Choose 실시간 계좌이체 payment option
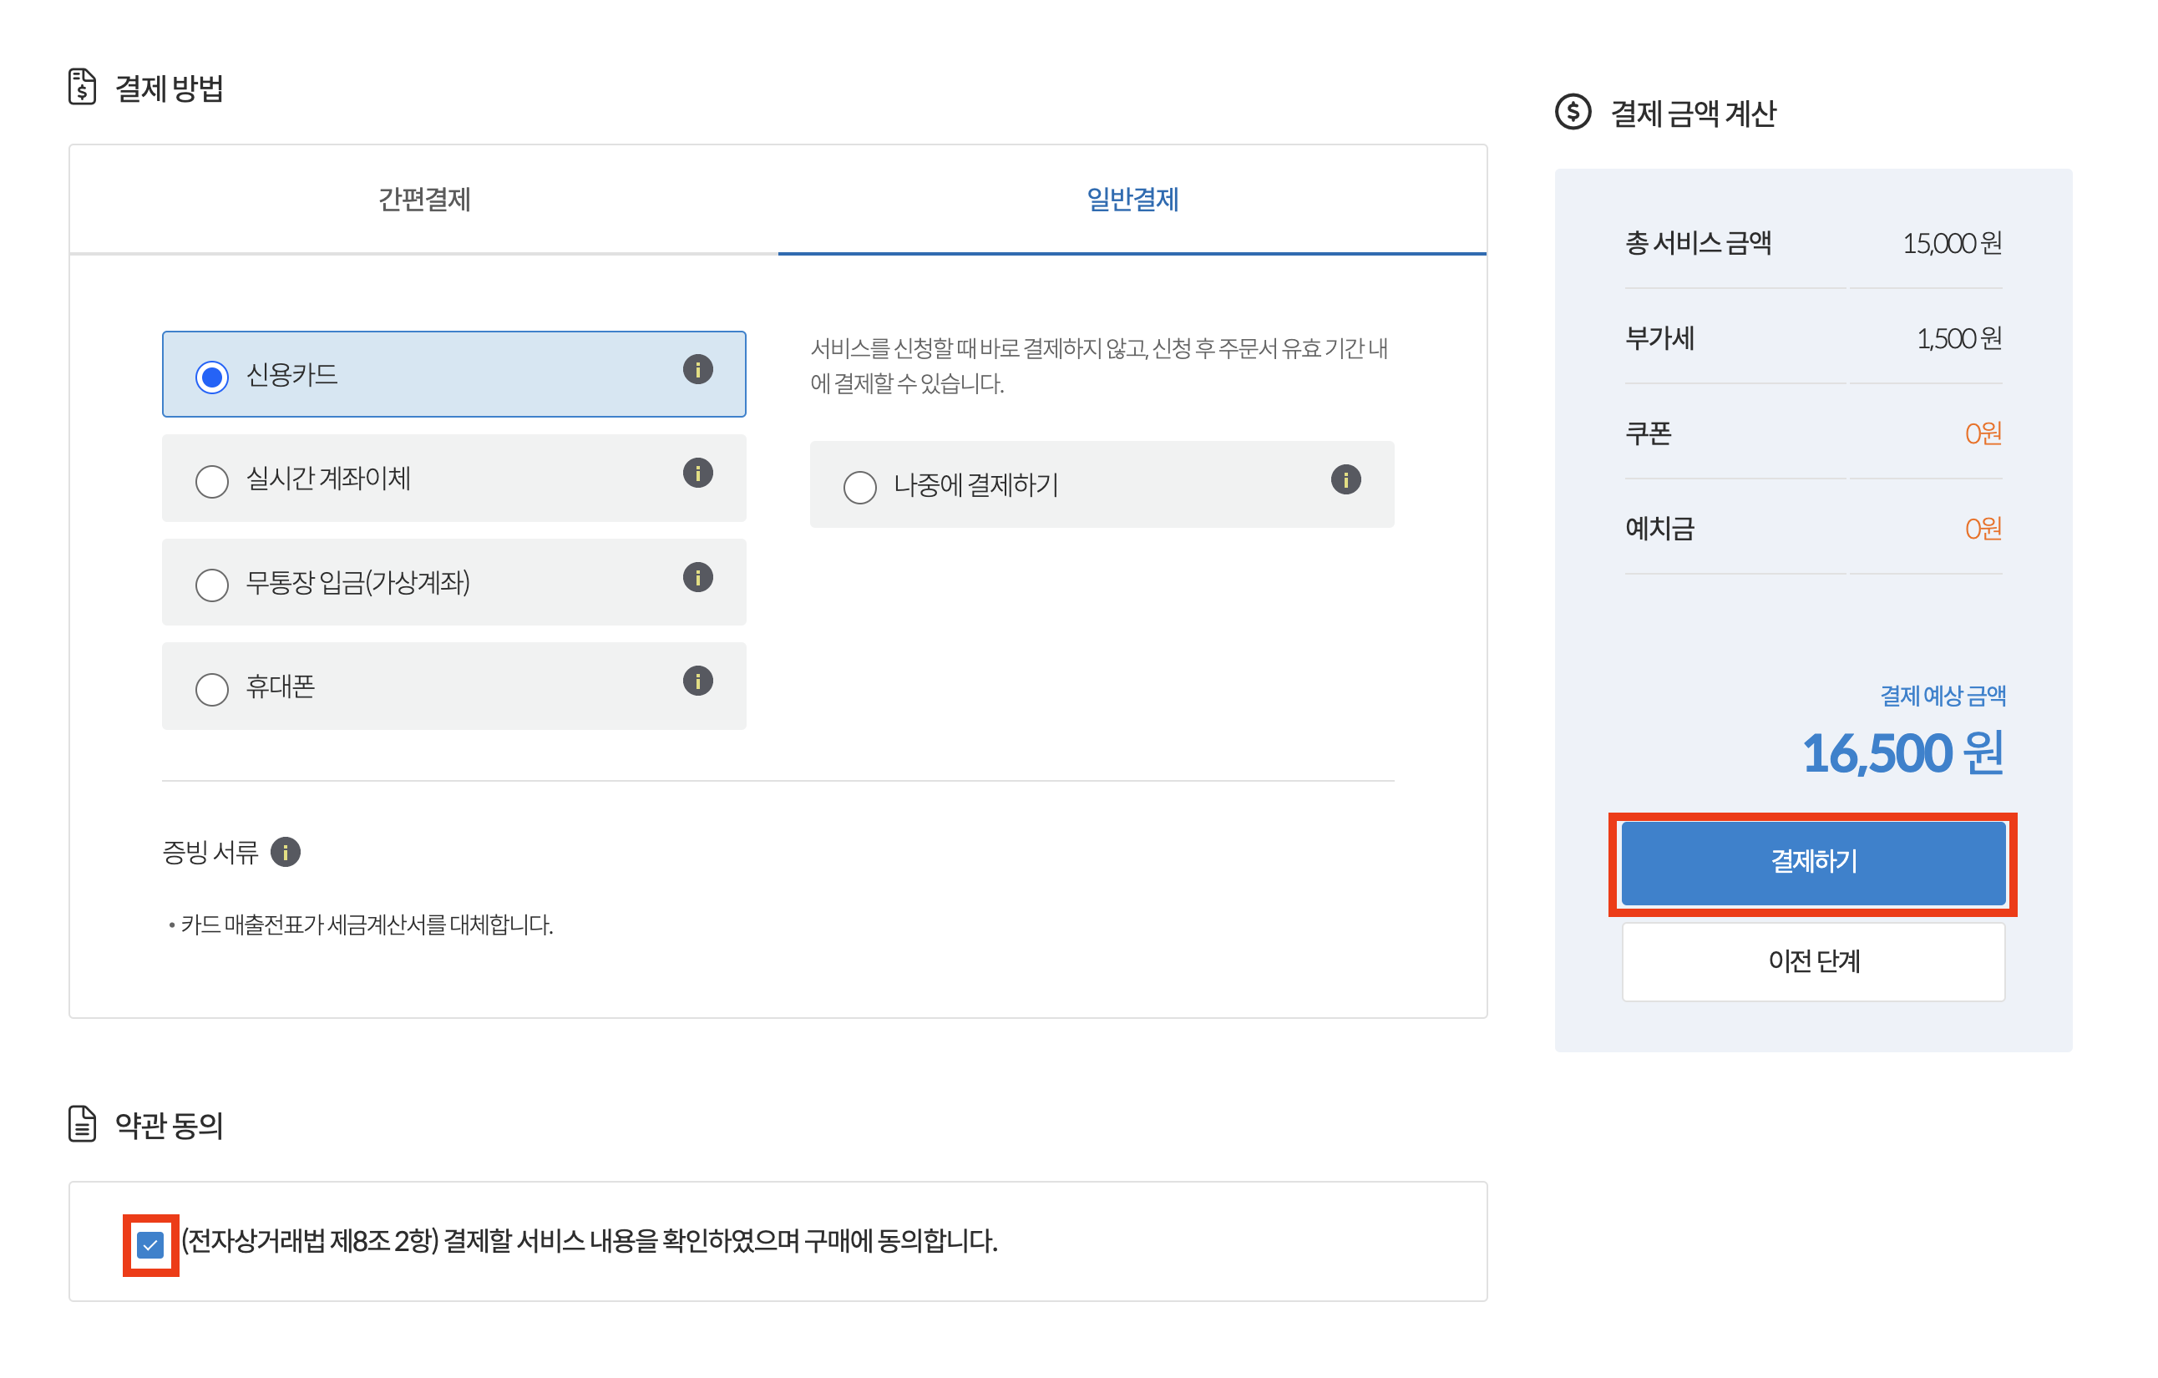This screenshot has height=1378, width=2158. [x=212, y=481]
